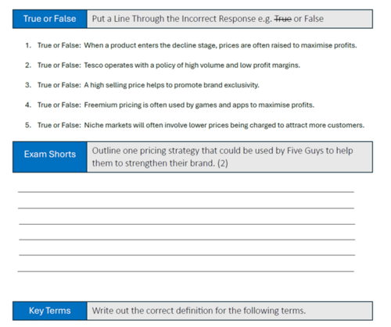Click 'True or False:' label in question 5

59,125
